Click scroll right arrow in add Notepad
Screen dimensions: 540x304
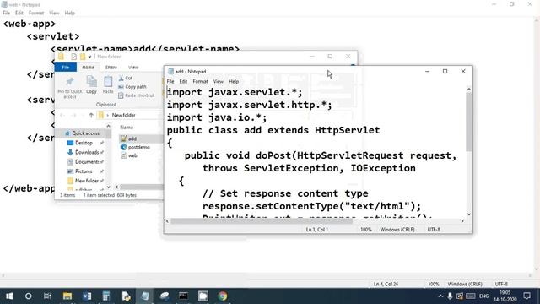(462, 221)
